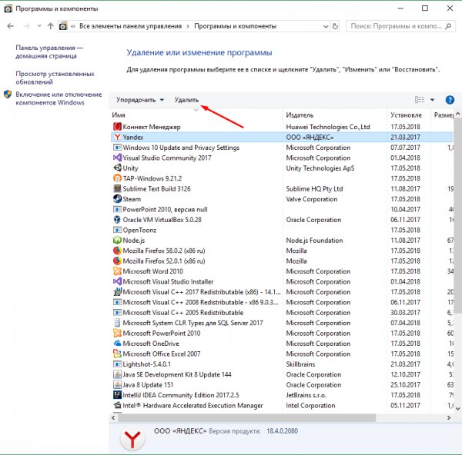Click publisher Unity Technologies ApS cell

click(x=320, y=168)
